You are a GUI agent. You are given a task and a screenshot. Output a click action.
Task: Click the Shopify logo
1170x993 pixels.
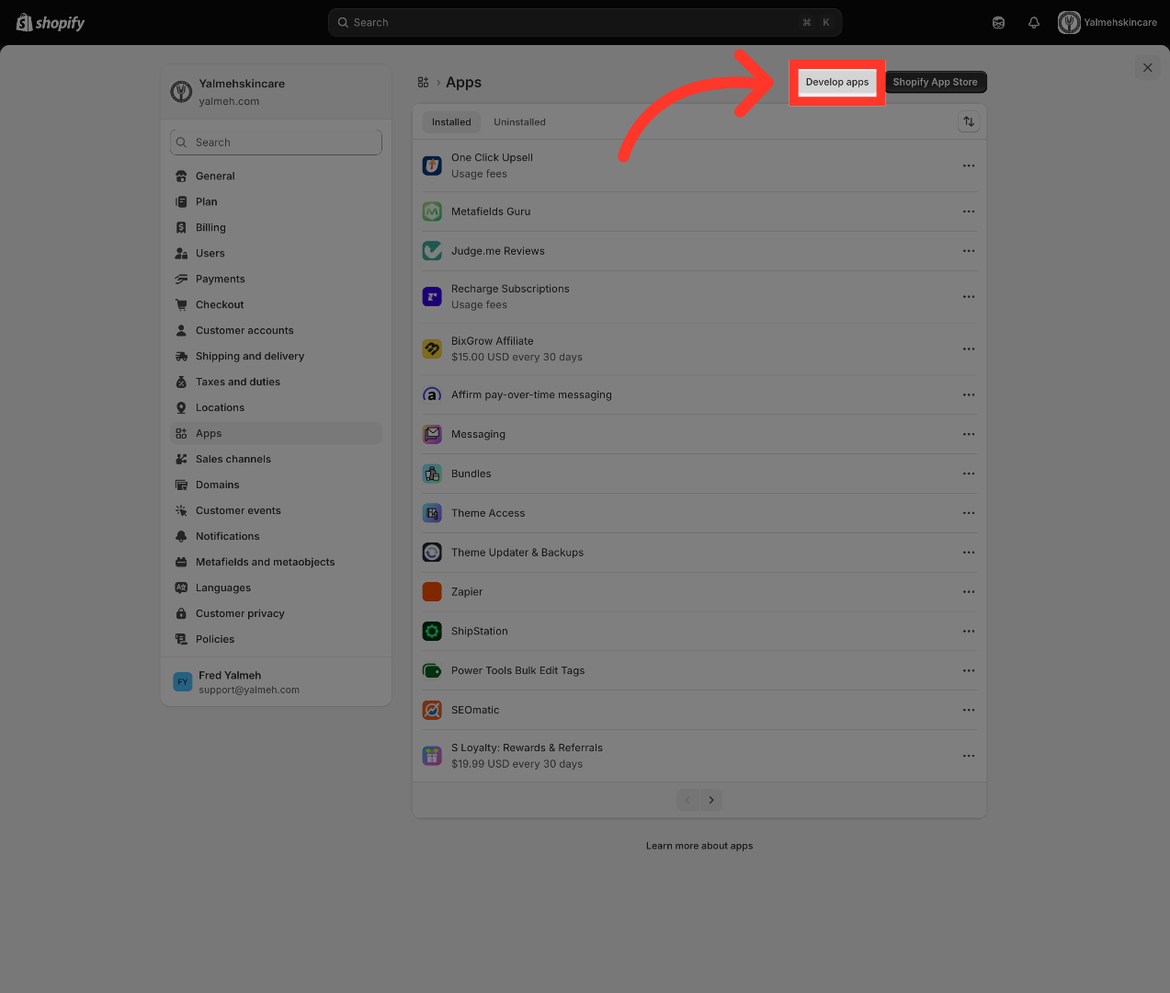coord(51,23)
